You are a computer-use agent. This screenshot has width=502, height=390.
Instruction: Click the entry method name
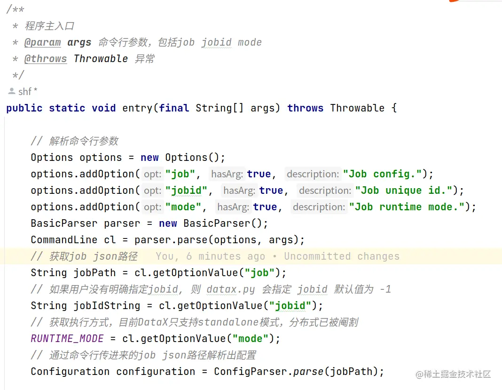click(x=137, y=108)
